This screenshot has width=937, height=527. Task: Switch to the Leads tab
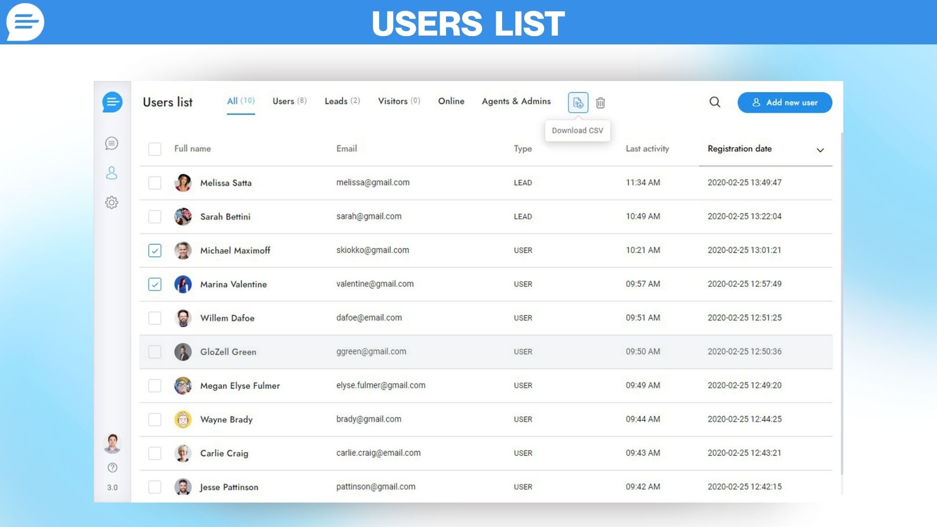pos(342,101)
